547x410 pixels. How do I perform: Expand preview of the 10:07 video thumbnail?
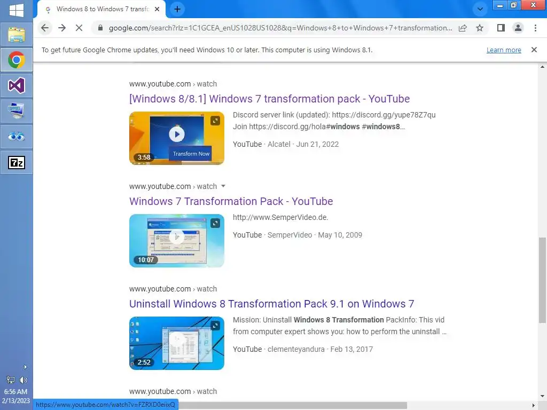coord(215,223)
